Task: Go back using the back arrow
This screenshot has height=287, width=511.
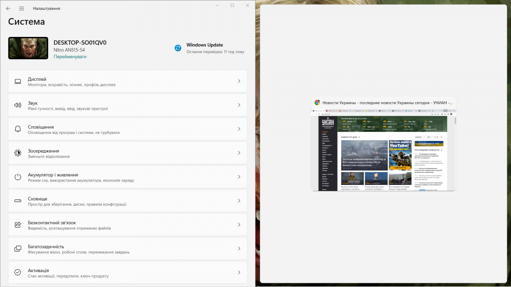Action: pyautogui.click(x=8, y=9)
